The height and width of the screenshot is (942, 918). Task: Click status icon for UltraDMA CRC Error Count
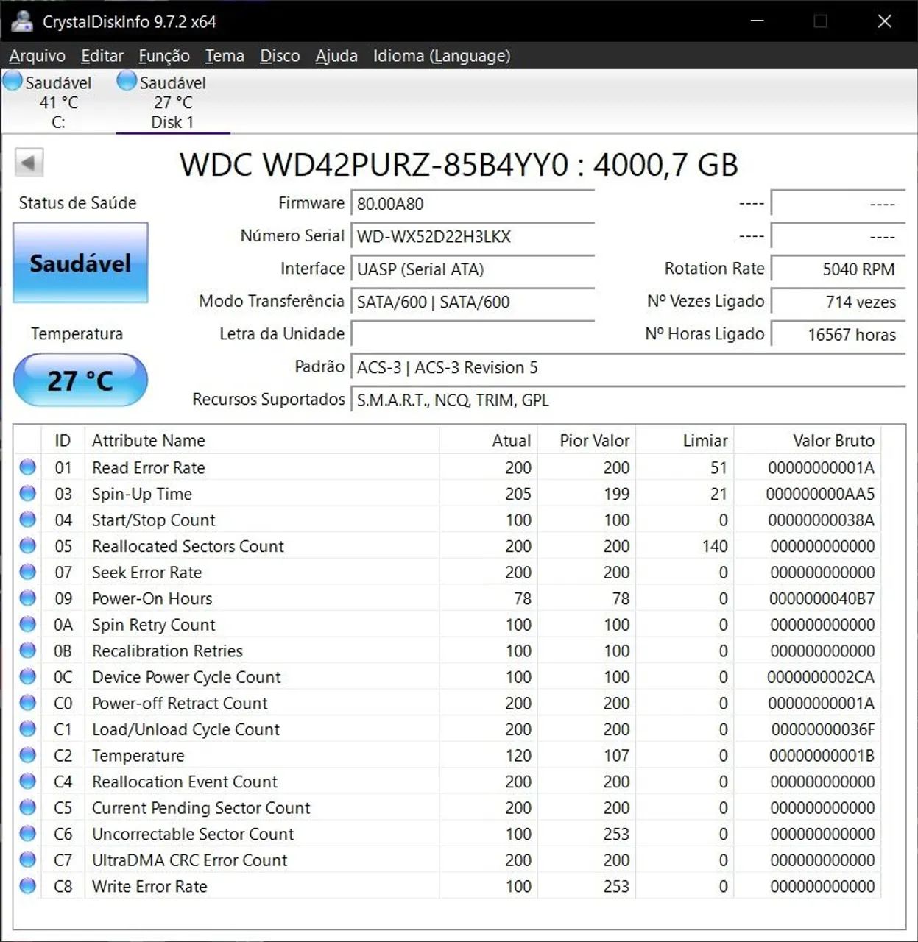(x=28, y=860)
